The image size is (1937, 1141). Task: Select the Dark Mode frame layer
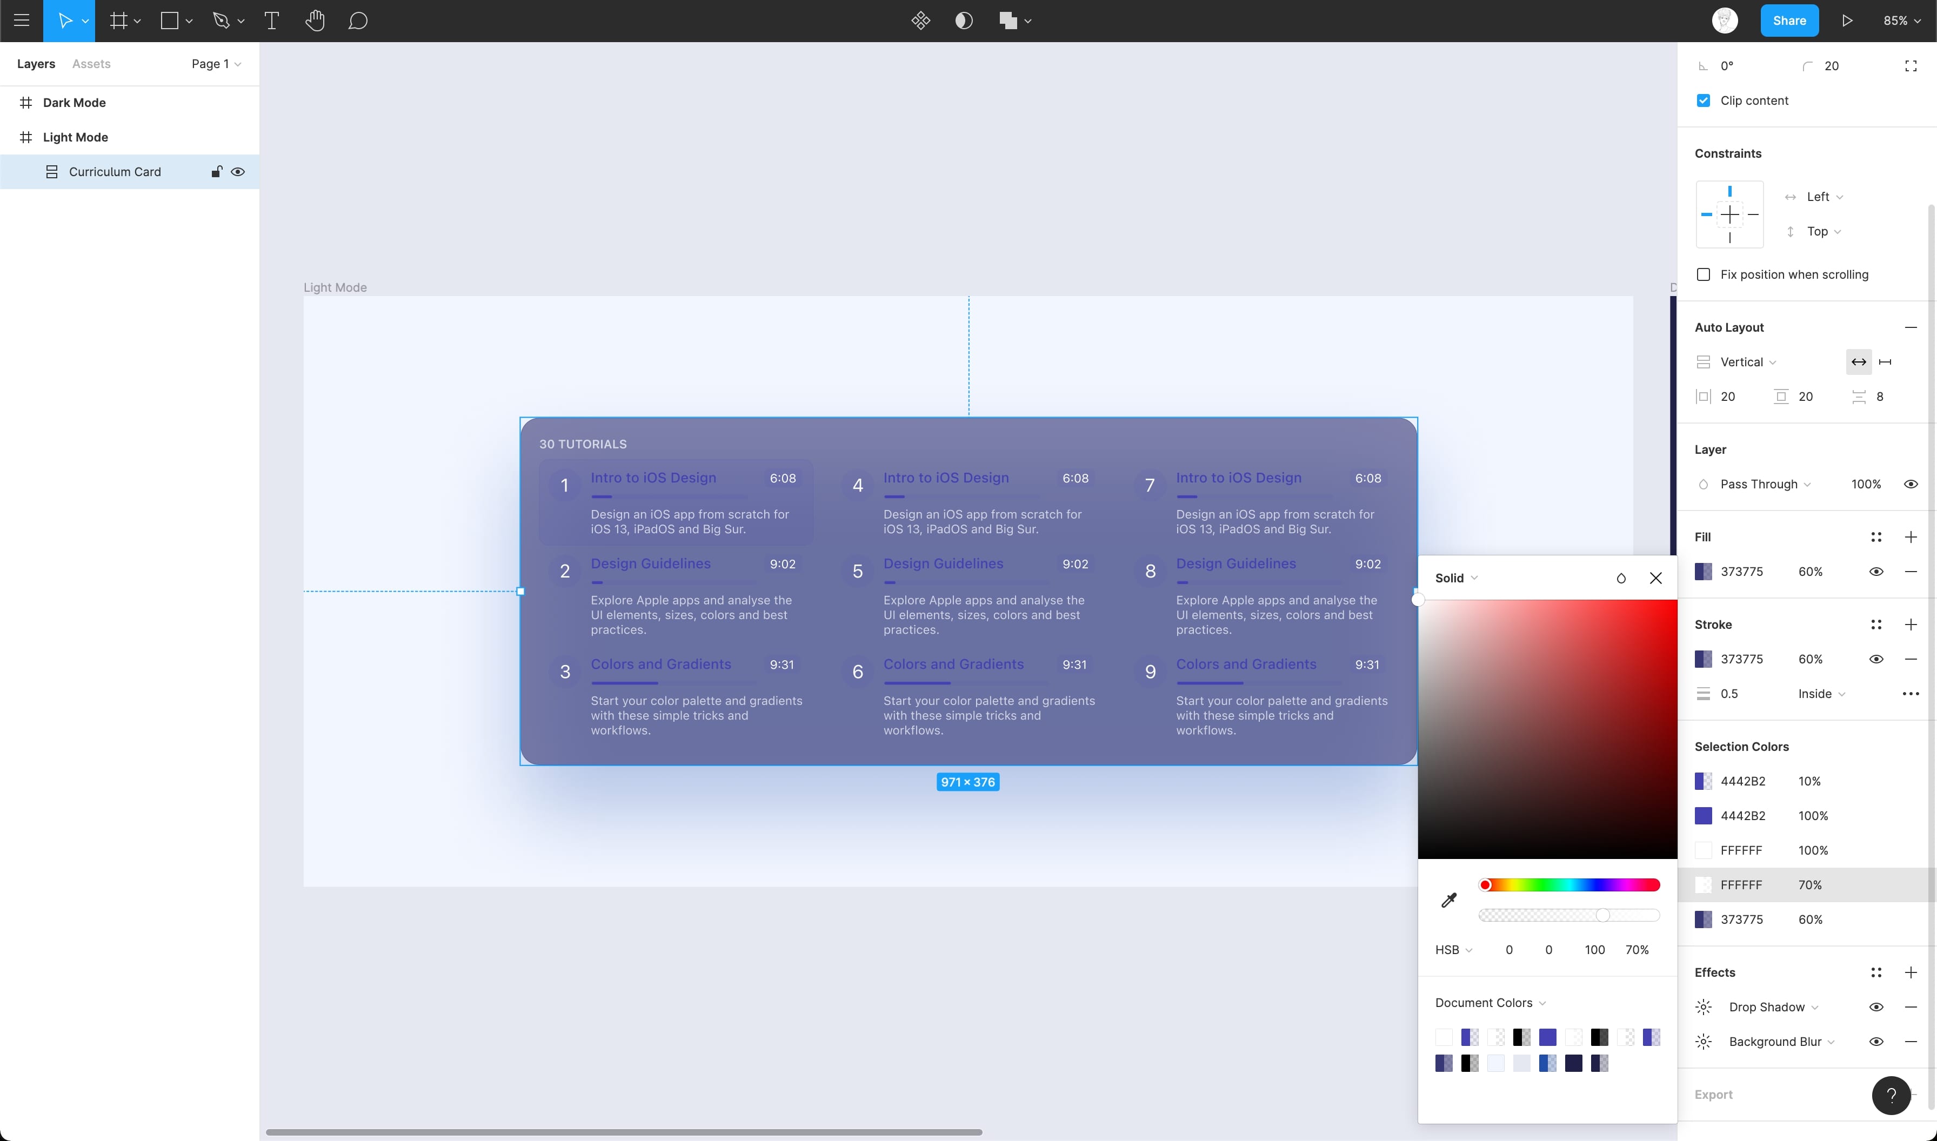tap(74, 102)
